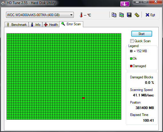Click the = 152 MB legend text
The image size is (163, 132).
[x=140, y=51]
